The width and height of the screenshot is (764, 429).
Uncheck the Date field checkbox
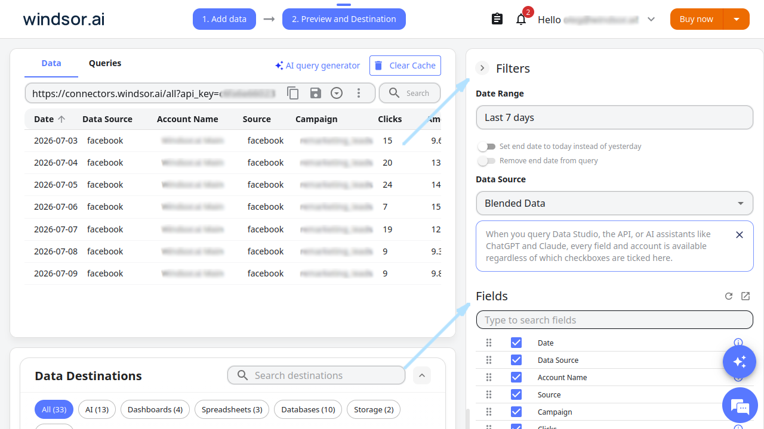coord(516,343)
